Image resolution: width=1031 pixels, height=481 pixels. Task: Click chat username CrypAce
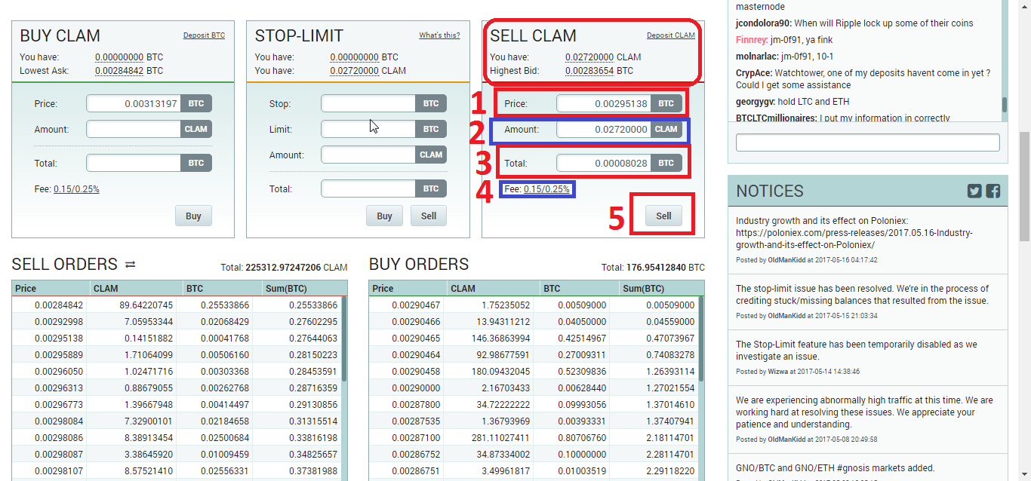click(x=754, y=73)
